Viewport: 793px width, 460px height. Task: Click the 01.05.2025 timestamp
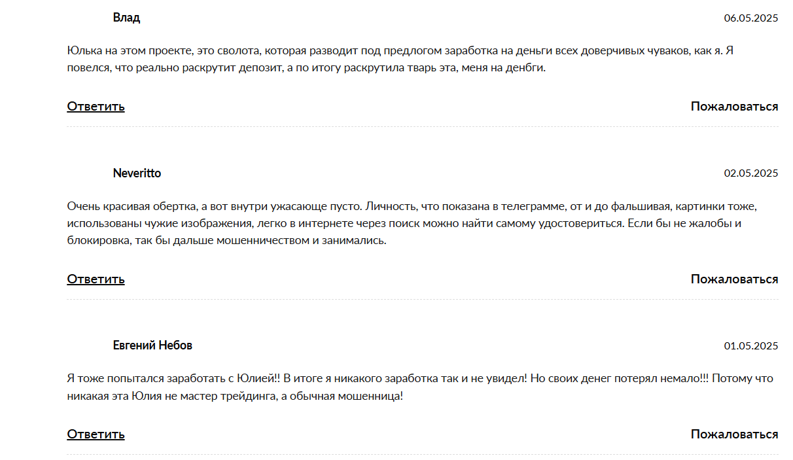(x=750, y=345)
